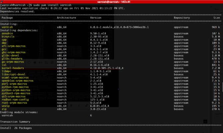Select the 'qt5-srpm-macros' package name
This screenshot has height=133, width=223.
14,96
